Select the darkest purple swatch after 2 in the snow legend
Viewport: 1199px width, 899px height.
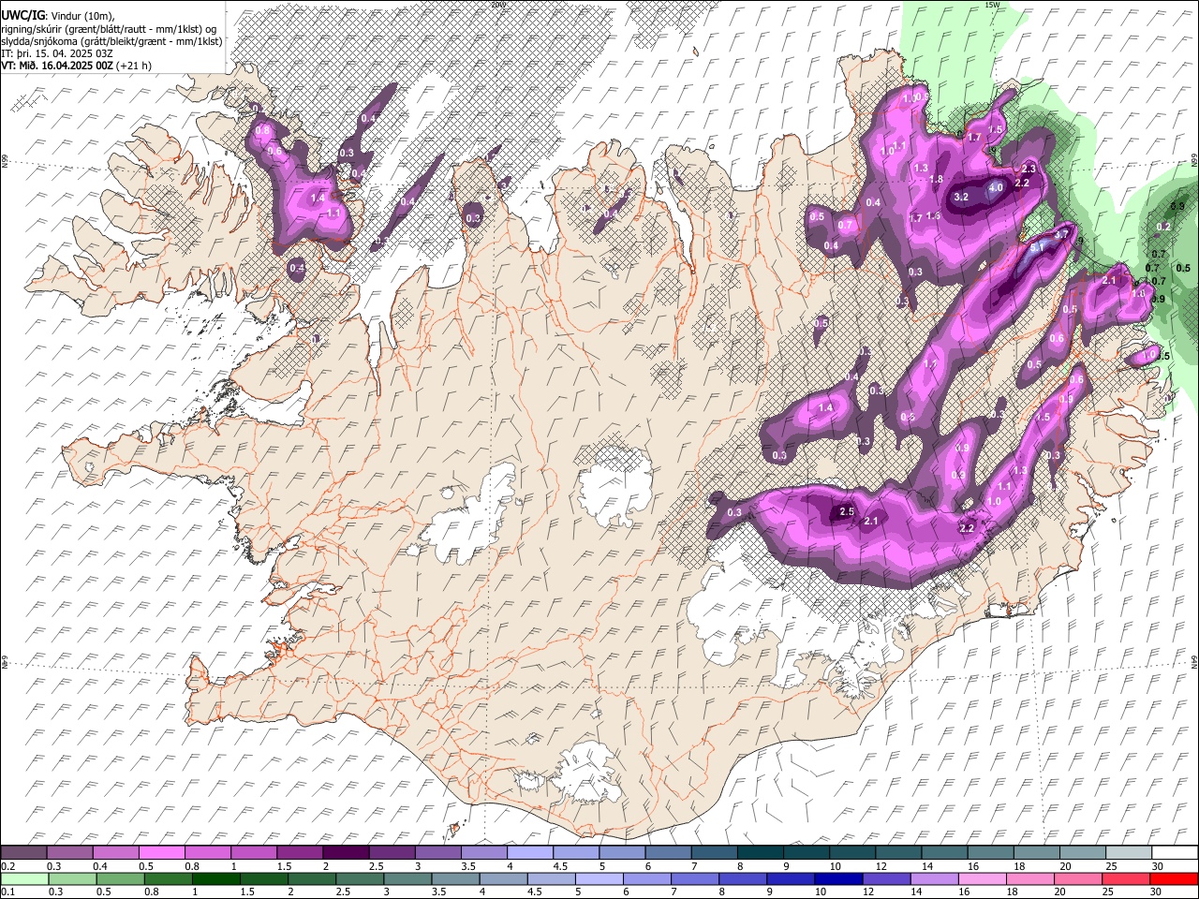point(346,853)
